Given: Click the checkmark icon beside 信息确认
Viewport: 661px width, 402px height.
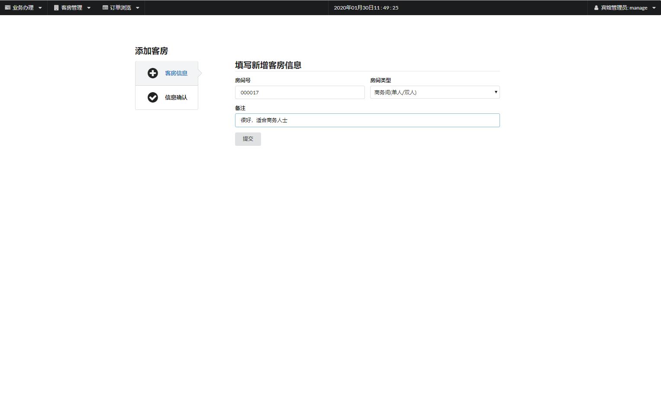Looking at the screenshot, I should (x=153, y=97).
